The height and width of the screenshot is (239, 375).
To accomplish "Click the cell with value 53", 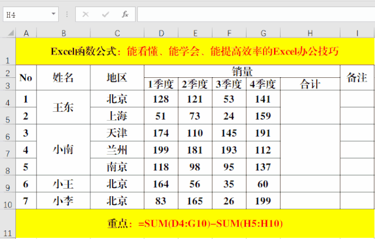I will pos(229,99).
